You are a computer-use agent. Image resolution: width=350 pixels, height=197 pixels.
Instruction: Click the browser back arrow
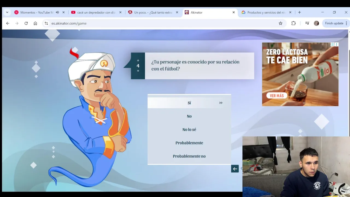(8, 23)
